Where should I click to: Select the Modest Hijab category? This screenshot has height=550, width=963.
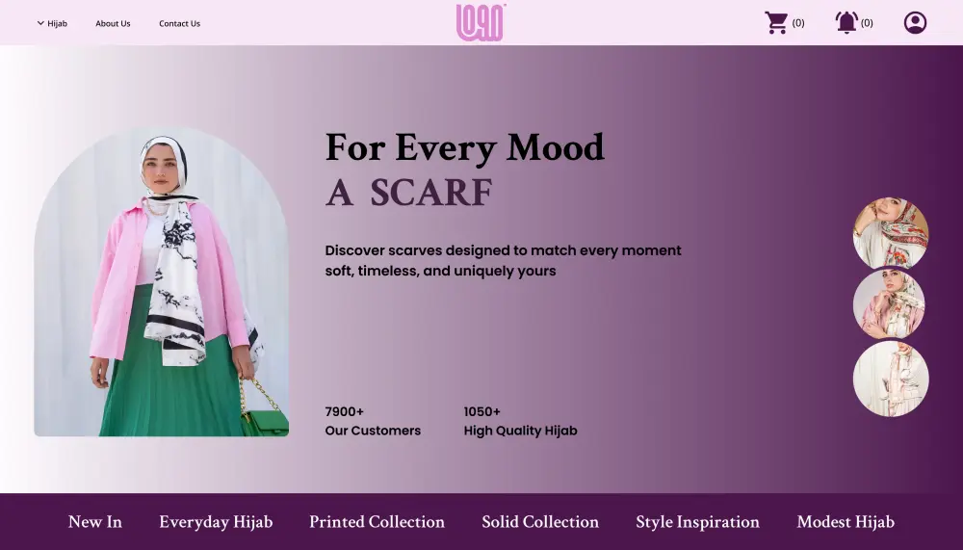846,522
